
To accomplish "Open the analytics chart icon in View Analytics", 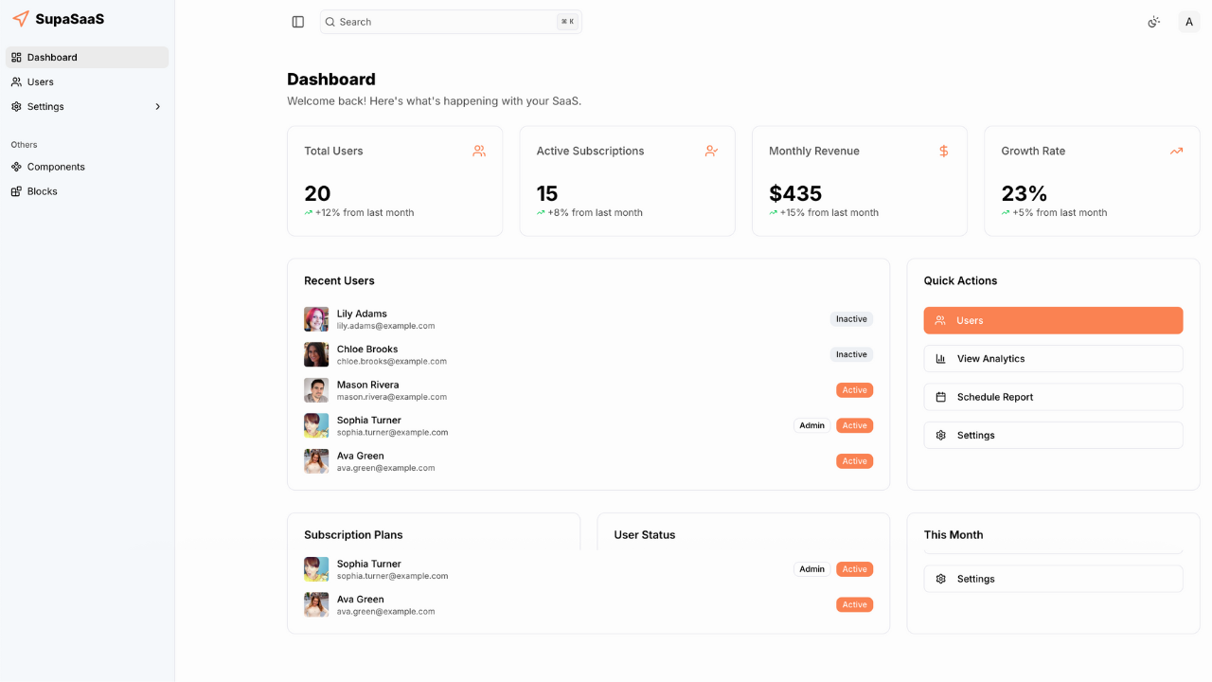I will coord(940,358).
